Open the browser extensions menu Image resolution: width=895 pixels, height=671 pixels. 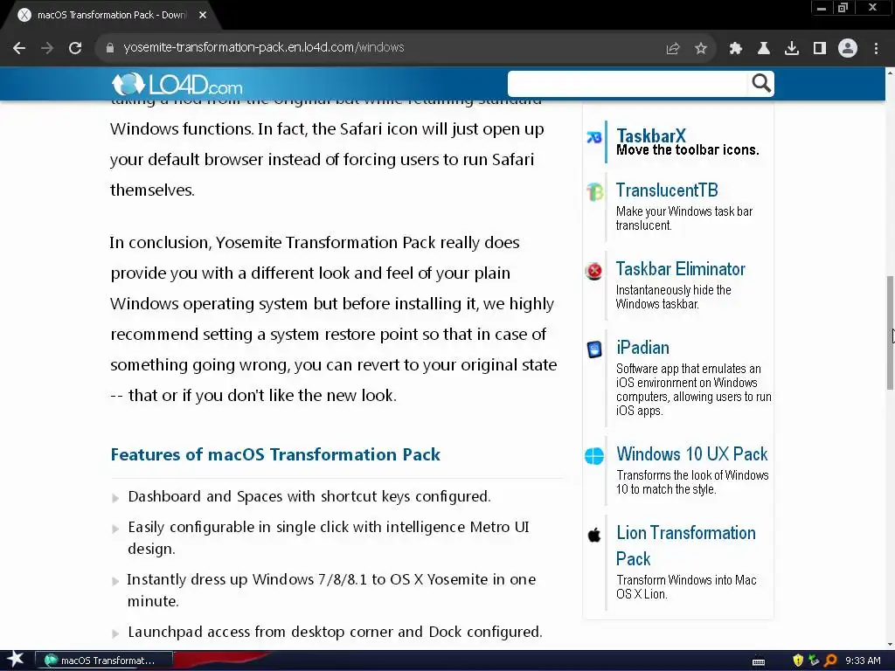736,49
